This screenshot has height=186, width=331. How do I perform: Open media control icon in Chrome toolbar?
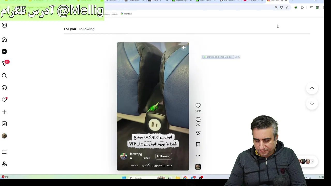[311, 7]
